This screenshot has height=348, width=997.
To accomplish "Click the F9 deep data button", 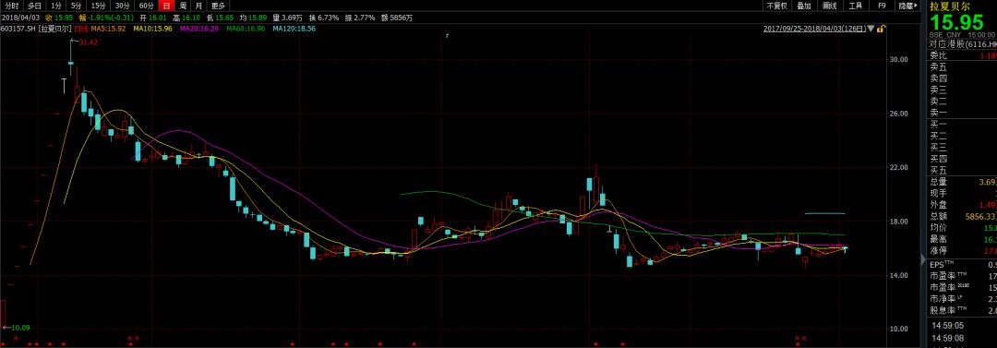I will pyautogui.click(x=882, y=6).
